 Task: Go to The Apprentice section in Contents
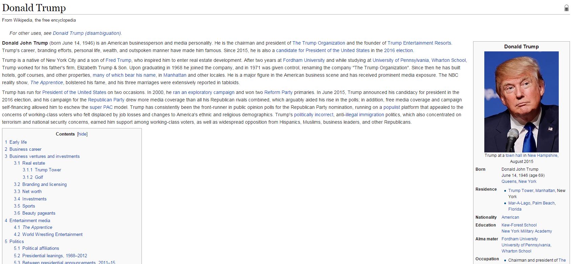[x=37, y=227]
